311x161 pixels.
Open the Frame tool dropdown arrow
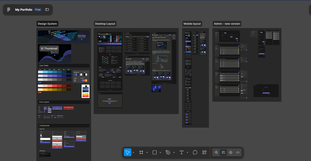[x=147, y=152]
